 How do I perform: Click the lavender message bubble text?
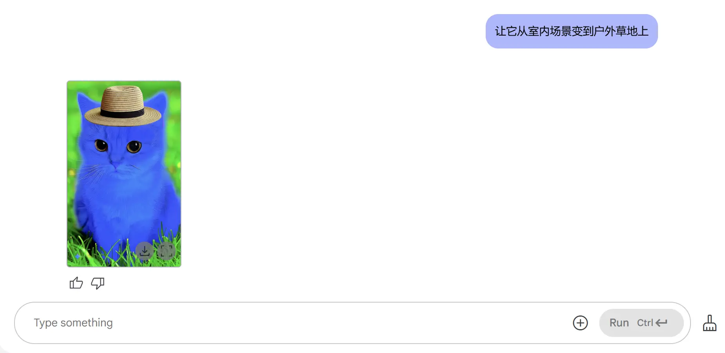pyautogui.click(x=571, y=31)
